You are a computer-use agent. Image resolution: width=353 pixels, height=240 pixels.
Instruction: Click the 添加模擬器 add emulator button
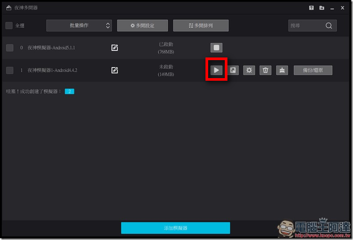tap(176, 228)
